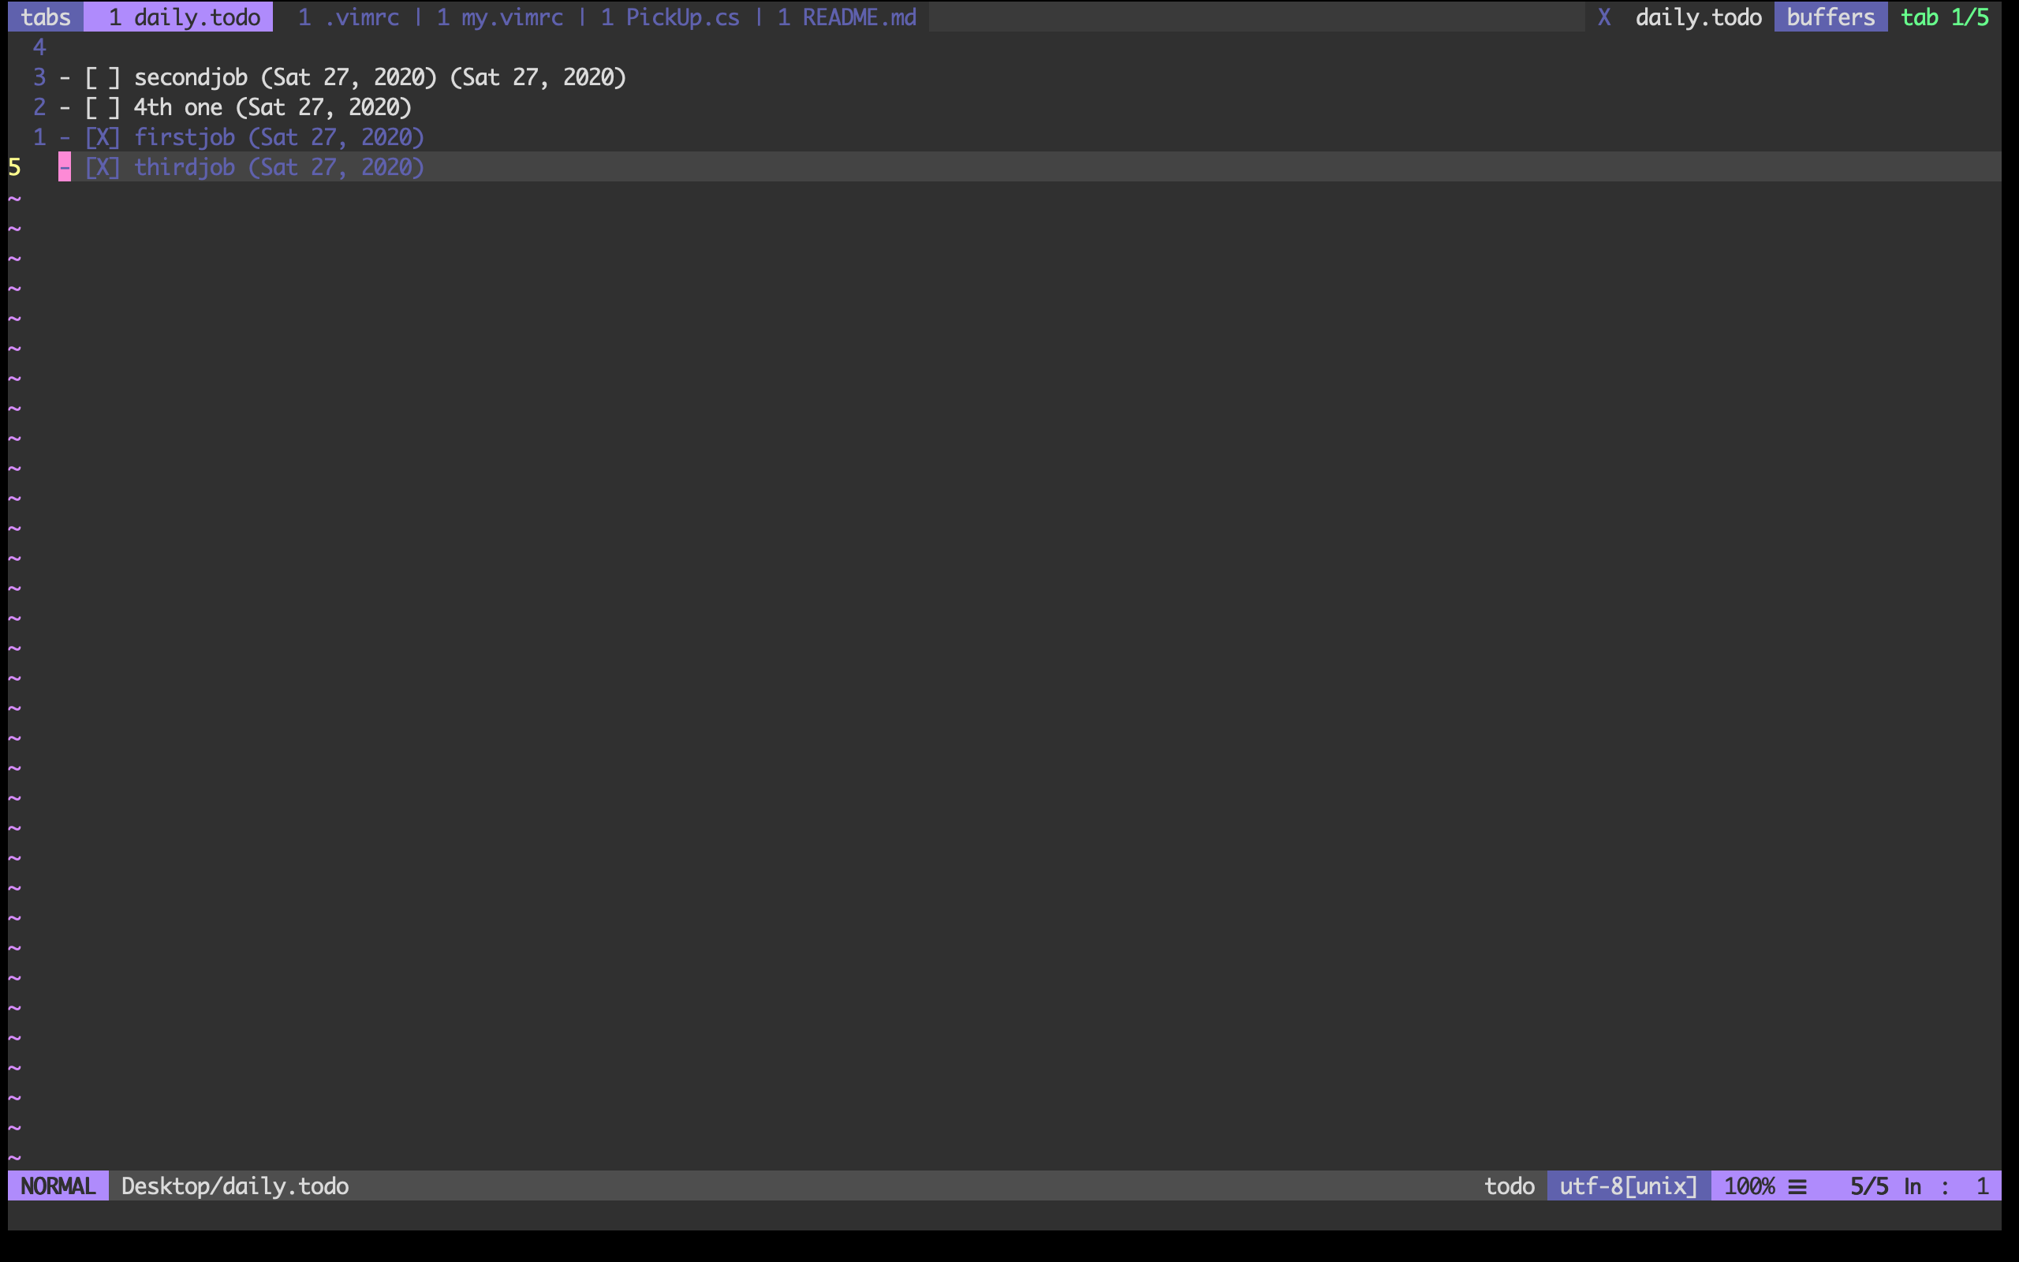Click the todo filetype in statusline

click(x=1509, y=1186)
